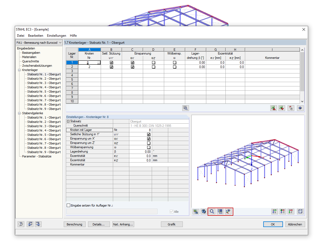Switch the model view to the X axis
324x243 pixels.
click(x=275, y=211)
